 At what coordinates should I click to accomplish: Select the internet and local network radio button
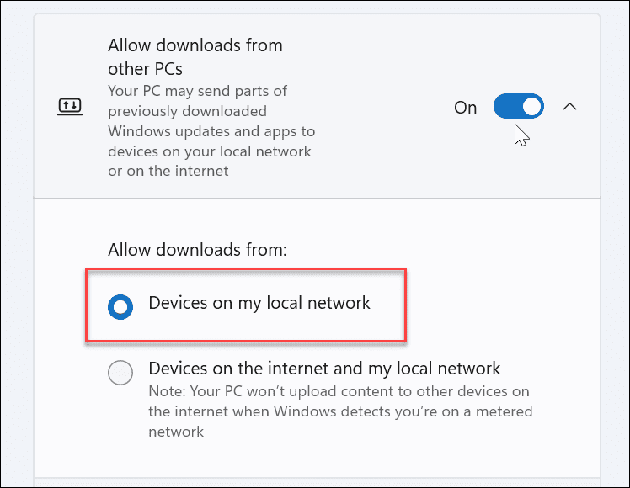coord(120,372)
